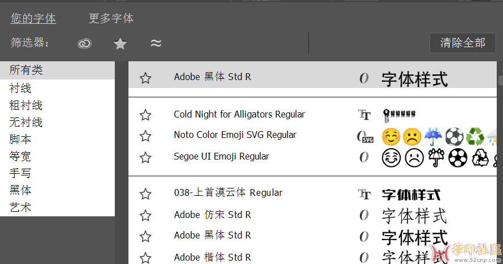
Task: Click the 038-上首漠云体 sample preview text
Action: (x=411, y=194)
